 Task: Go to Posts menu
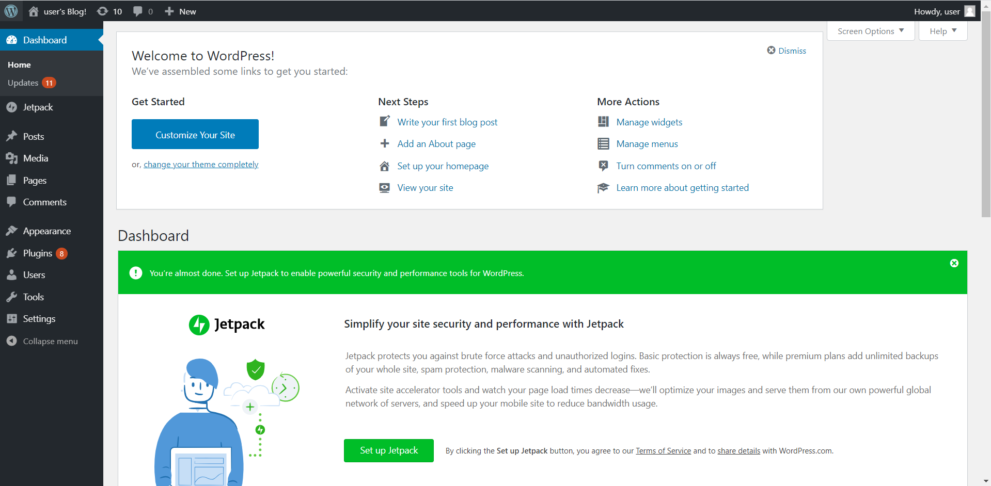pos(34,136)
